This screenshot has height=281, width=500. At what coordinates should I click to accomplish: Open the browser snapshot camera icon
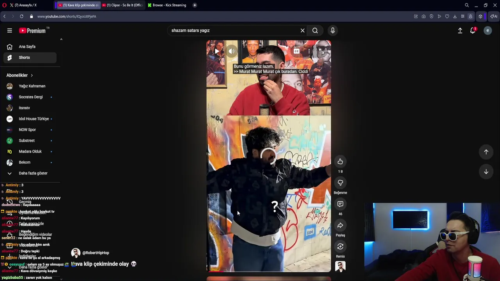tap(423, 16)
